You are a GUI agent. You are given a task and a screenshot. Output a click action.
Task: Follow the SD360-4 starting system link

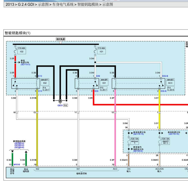[x=19, y=143]
